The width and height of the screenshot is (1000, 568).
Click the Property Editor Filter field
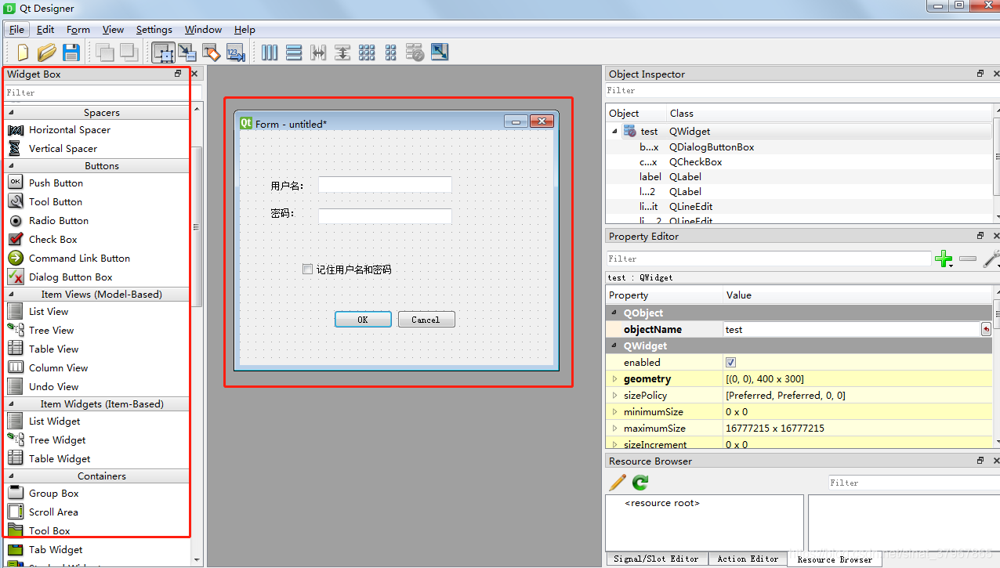point(769,259)
